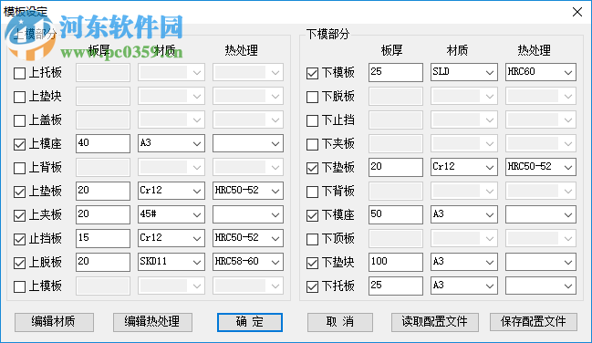Tick the 下止挡 checkbox

click(x=312, y=120)
